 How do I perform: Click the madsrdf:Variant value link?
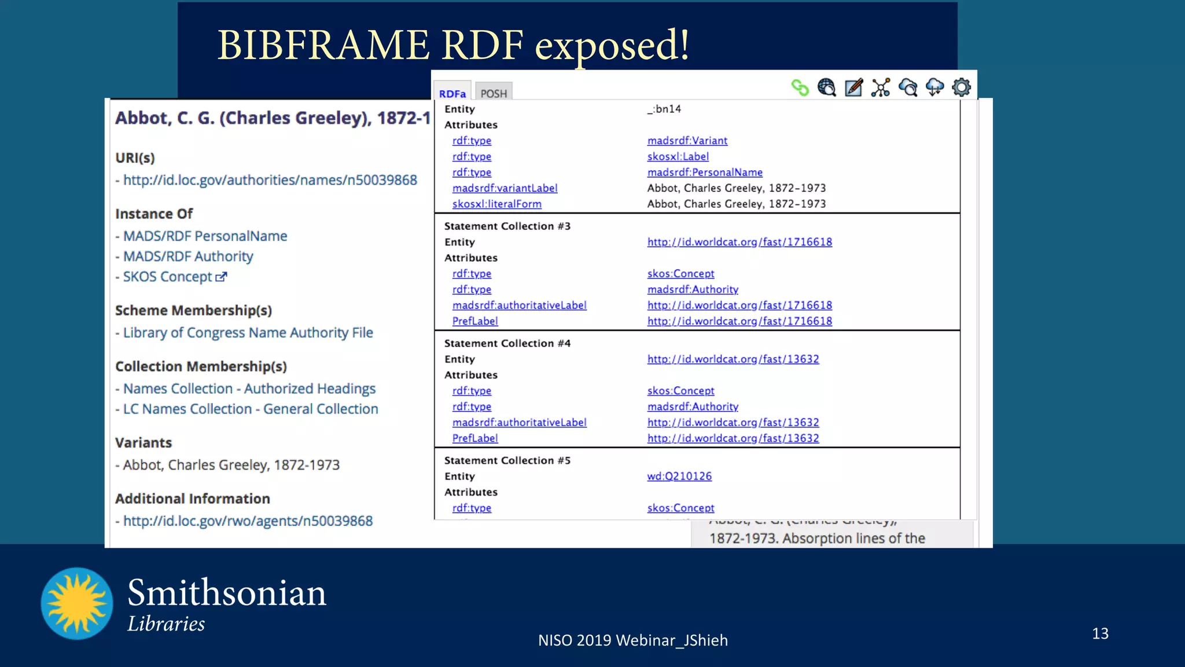(x=687, y=141)
